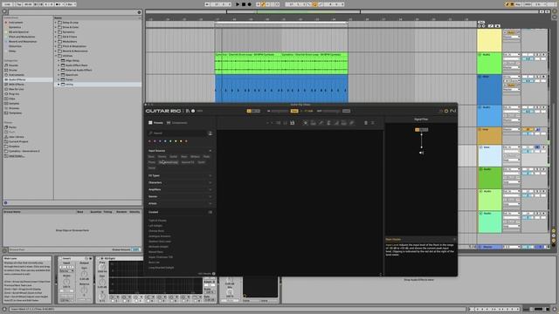The height and width of the screenshot is (314, 559).
Task: Toggle the Link button in Ableton's control bar
Action: 7,4
